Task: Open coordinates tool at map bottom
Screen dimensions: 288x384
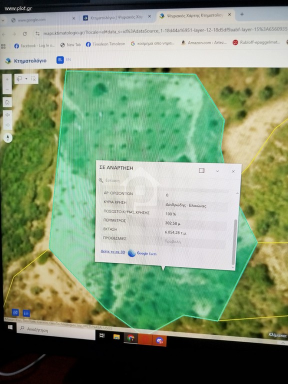Action: (x=15, y=312)
